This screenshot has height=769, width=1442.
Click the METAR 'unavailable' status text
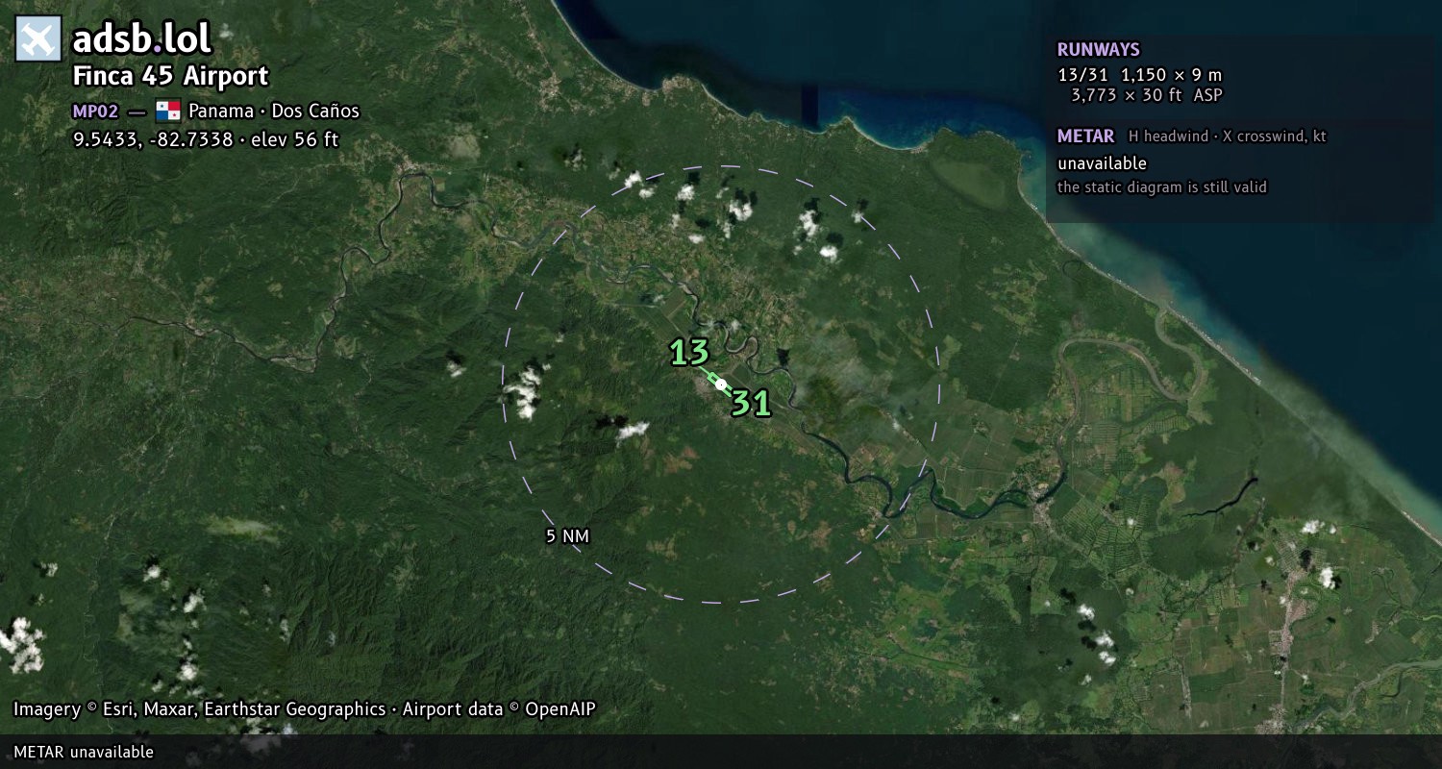[1102, 163]
